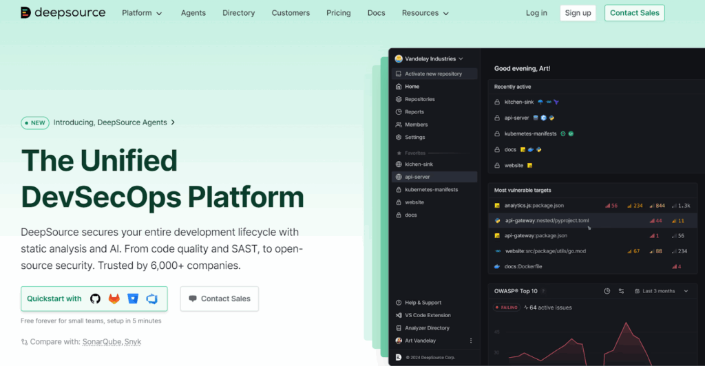
Task: Click the Members people icon
Action: [x=399, y=125]
